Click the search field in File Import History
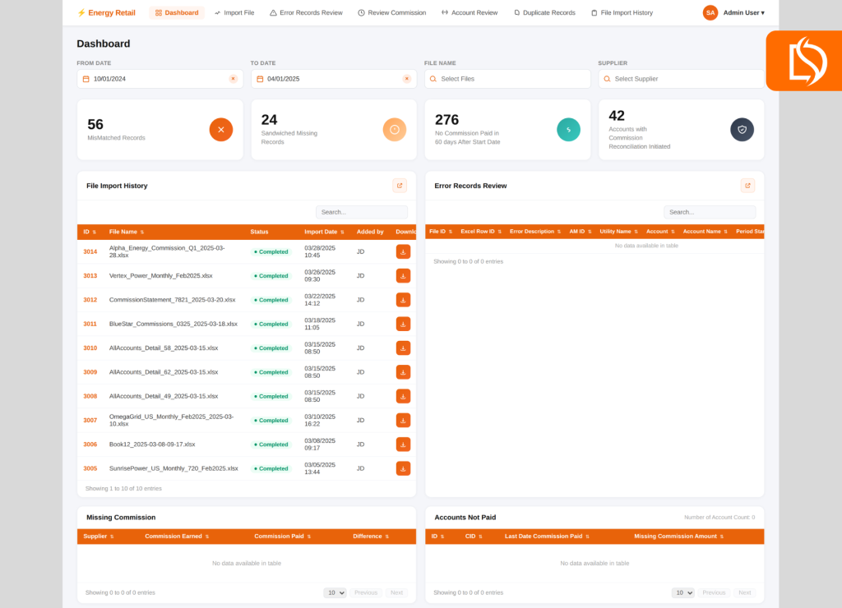The height and width of the screenshot is (608, 842). (362, 212)
